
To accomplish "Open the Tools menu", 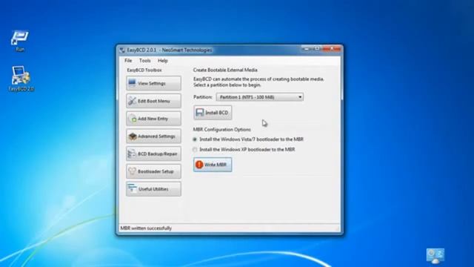I will [145, 61].
